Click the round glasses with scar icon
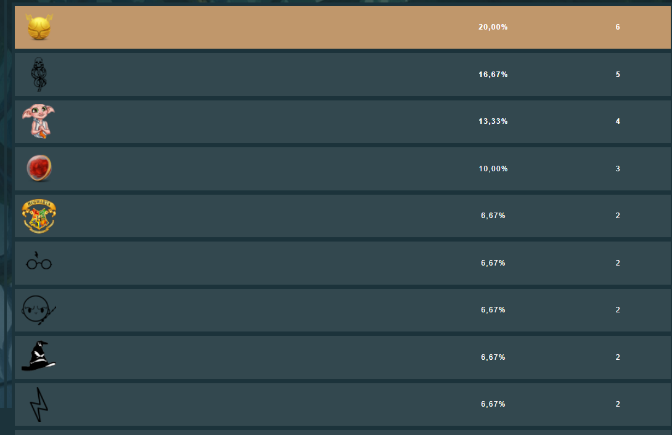 (x=39, y=261)
